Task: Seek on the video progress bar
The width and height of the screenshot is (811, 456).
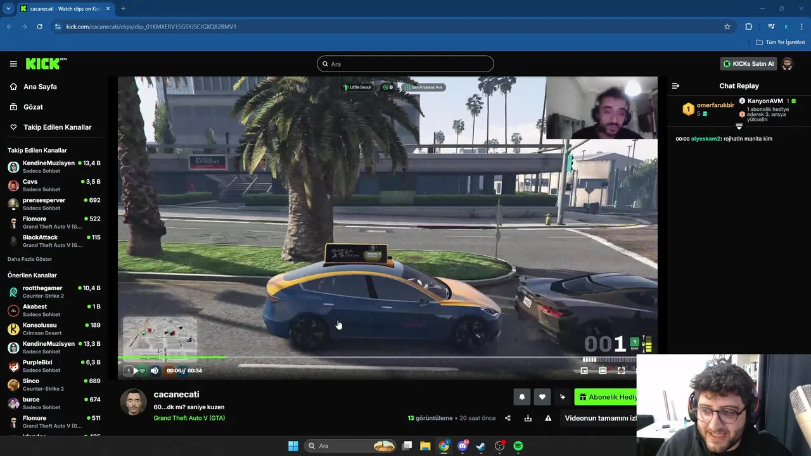Action: point(388,358)
